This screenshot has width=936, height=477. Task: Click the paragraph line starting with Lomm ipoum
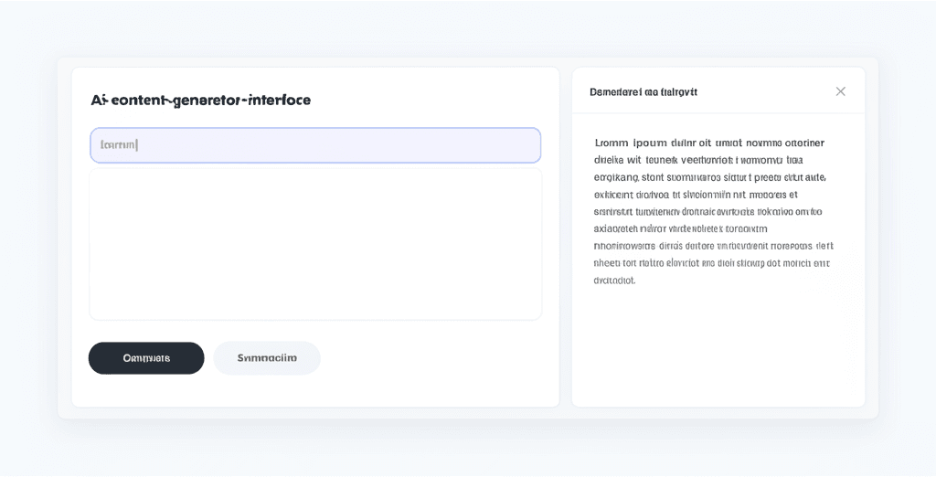point(708,143)
